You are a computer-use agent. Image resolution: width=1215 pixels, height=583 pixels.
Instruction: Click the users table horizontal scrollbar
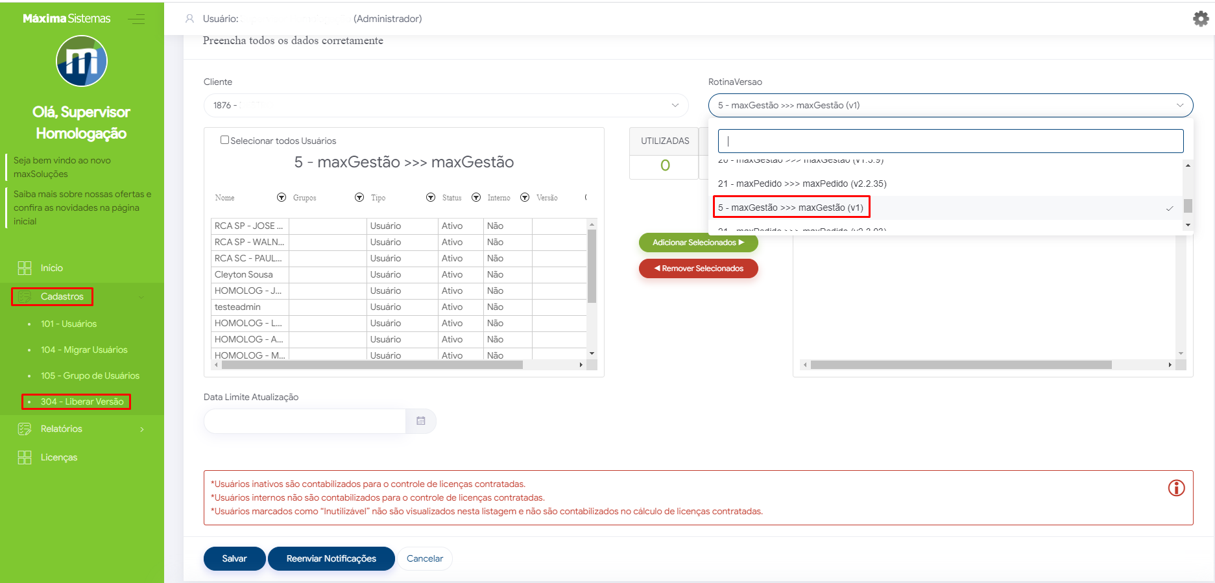tap(372, 365)
